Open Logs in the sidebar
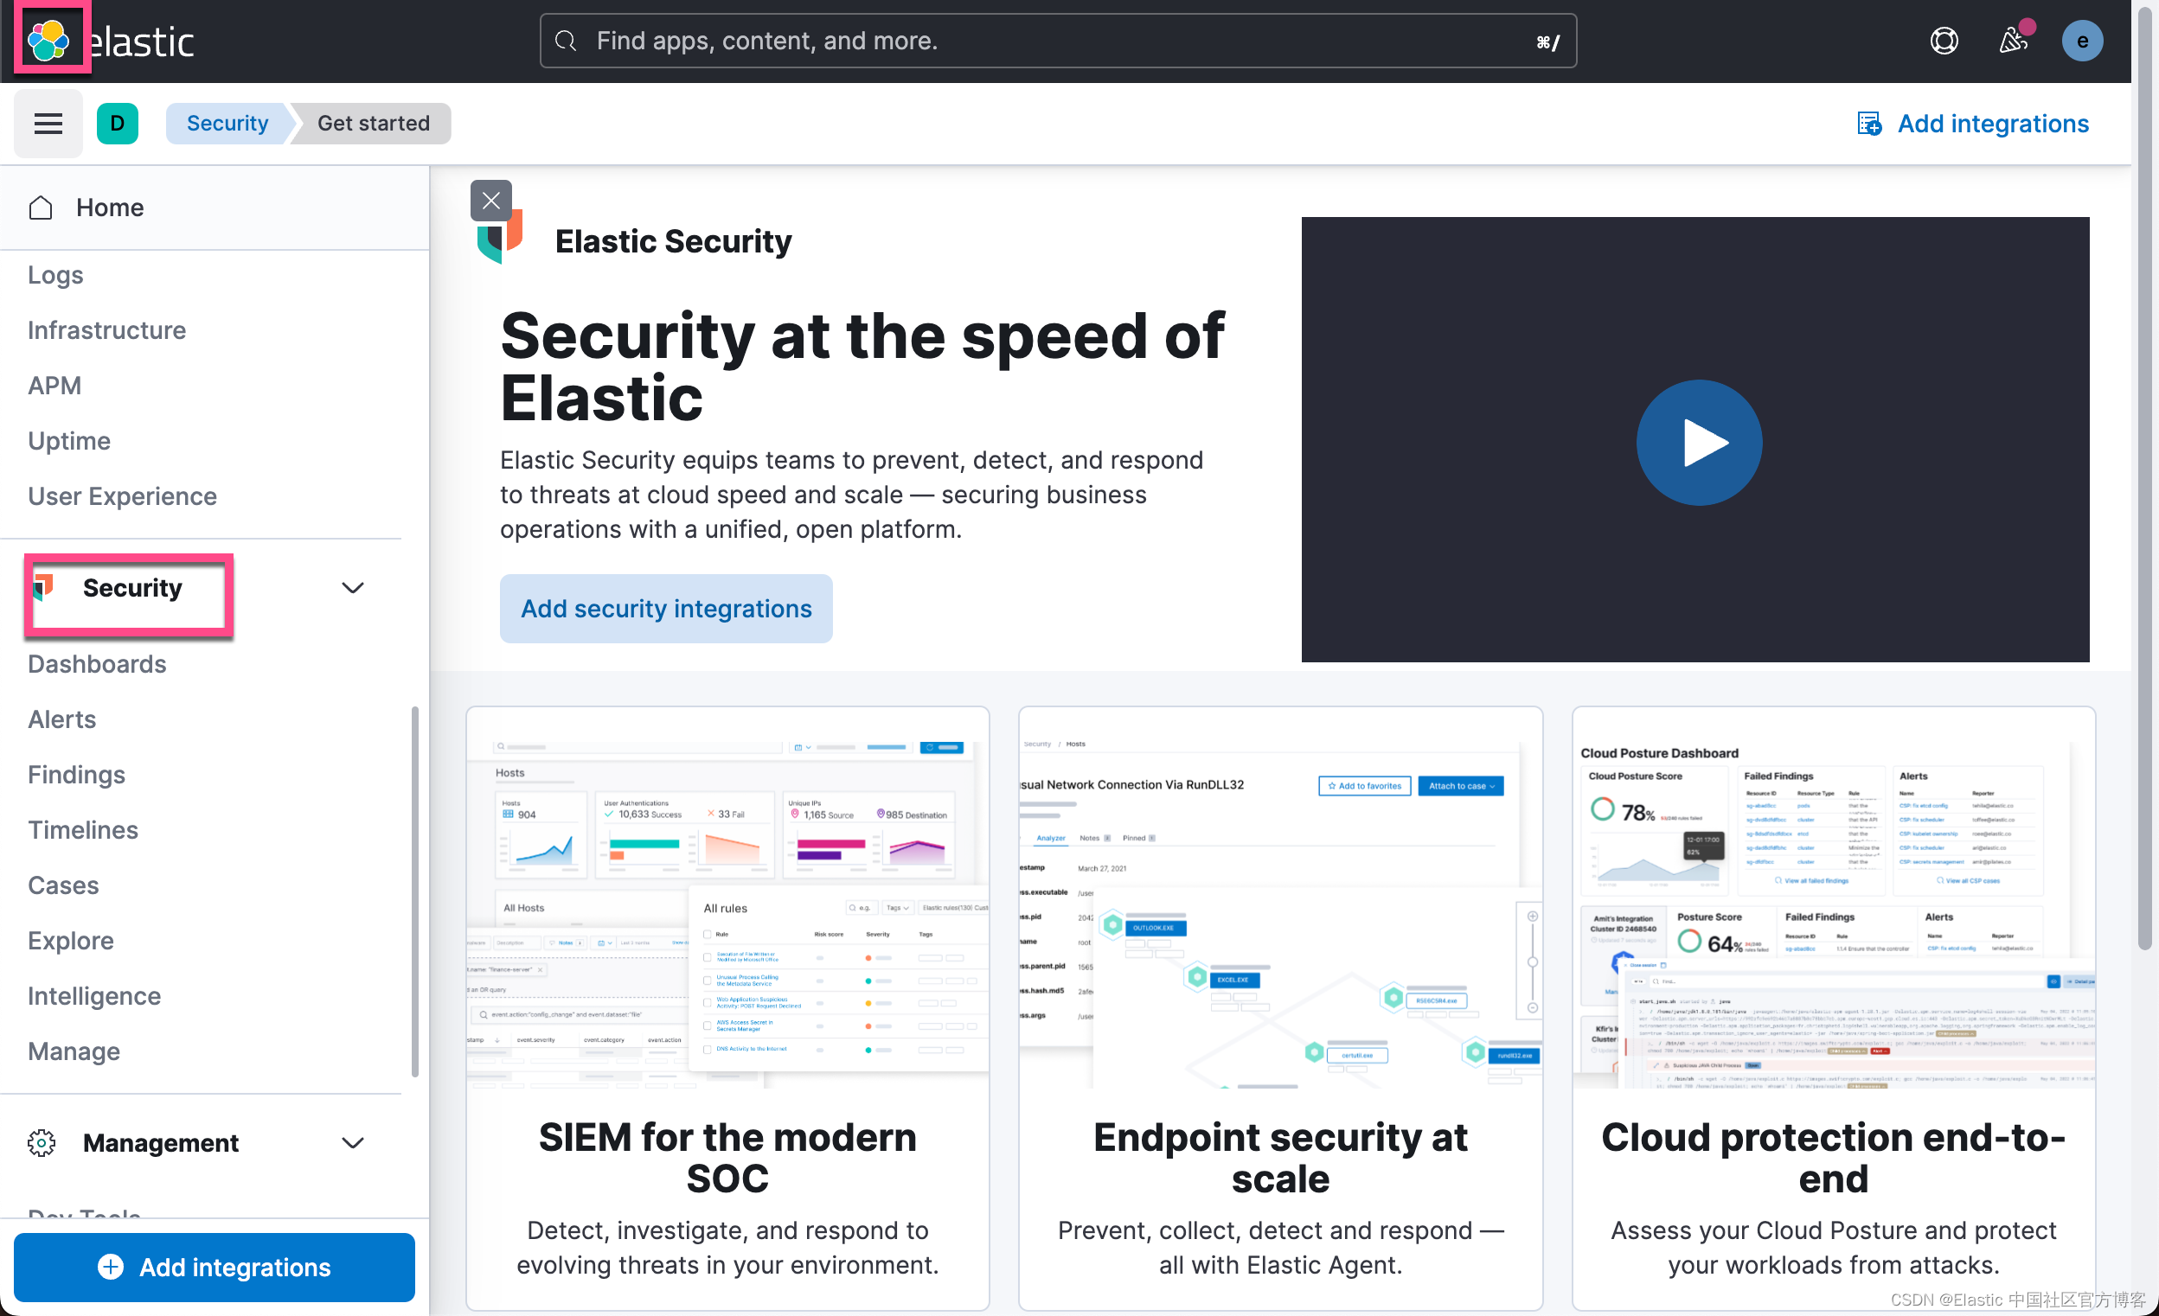2159x1316 pixels. (x=55, y=275)
